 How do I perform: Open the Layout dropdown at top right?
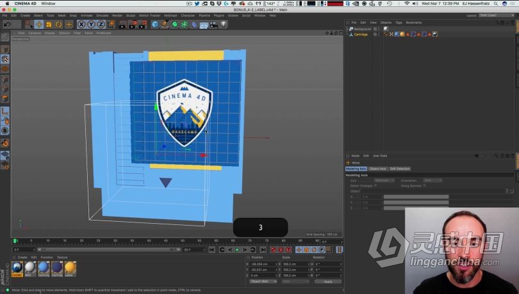click(497, 15)
